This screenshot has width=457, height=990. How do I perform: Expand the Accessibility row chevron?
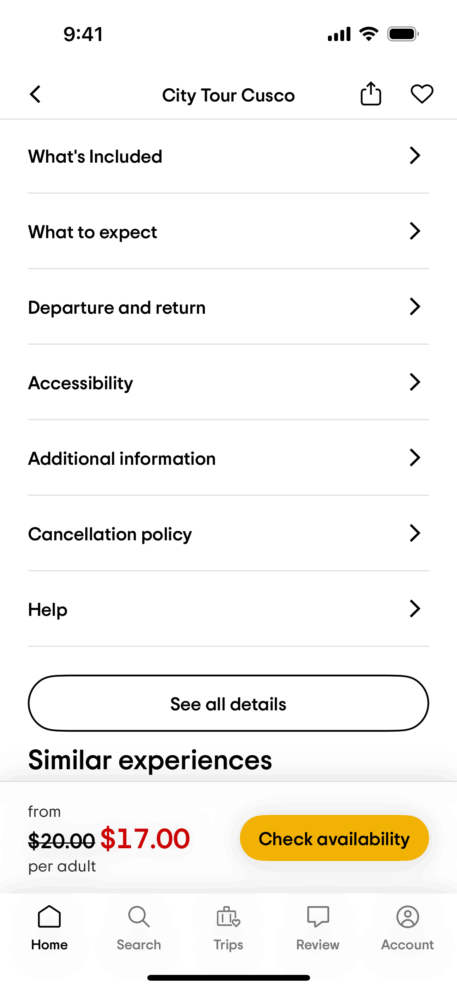(x=415, y=382)
